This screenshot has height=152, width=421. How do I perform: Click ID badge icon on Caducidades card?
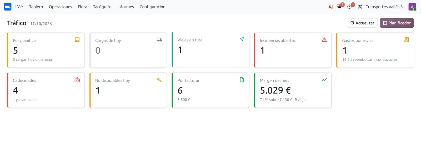pyautogui.click(x=77, y=80)
